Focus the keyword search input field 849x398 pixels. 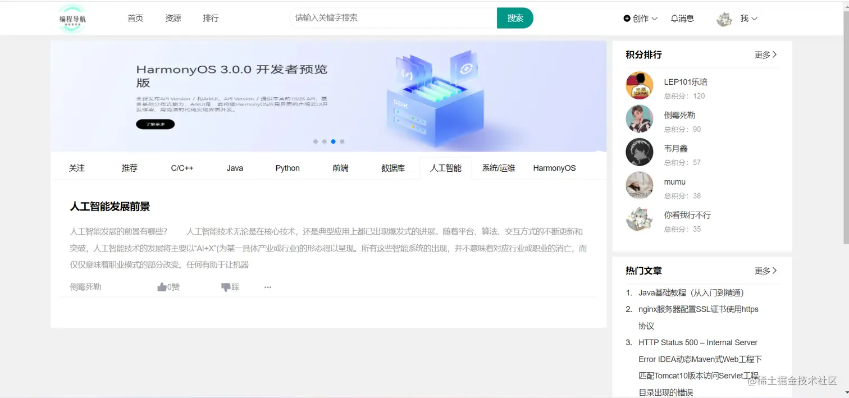(x=393, y=18)
